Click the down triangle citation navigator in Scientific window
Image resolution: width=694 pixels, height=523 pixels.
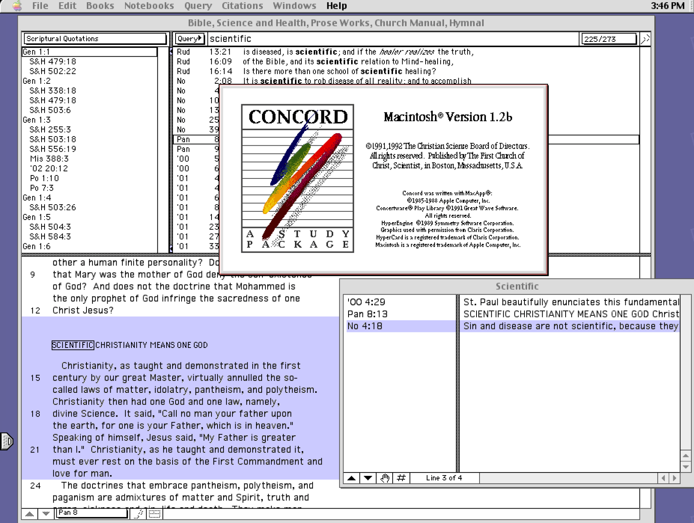pos(367,478)
